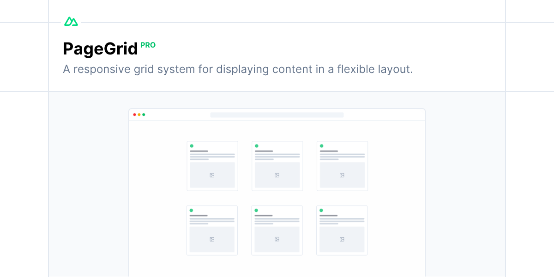Viewport: 554px width, 277px height.
Task: Click image placeholder icon in top-right card
Action: click(342, 175)
